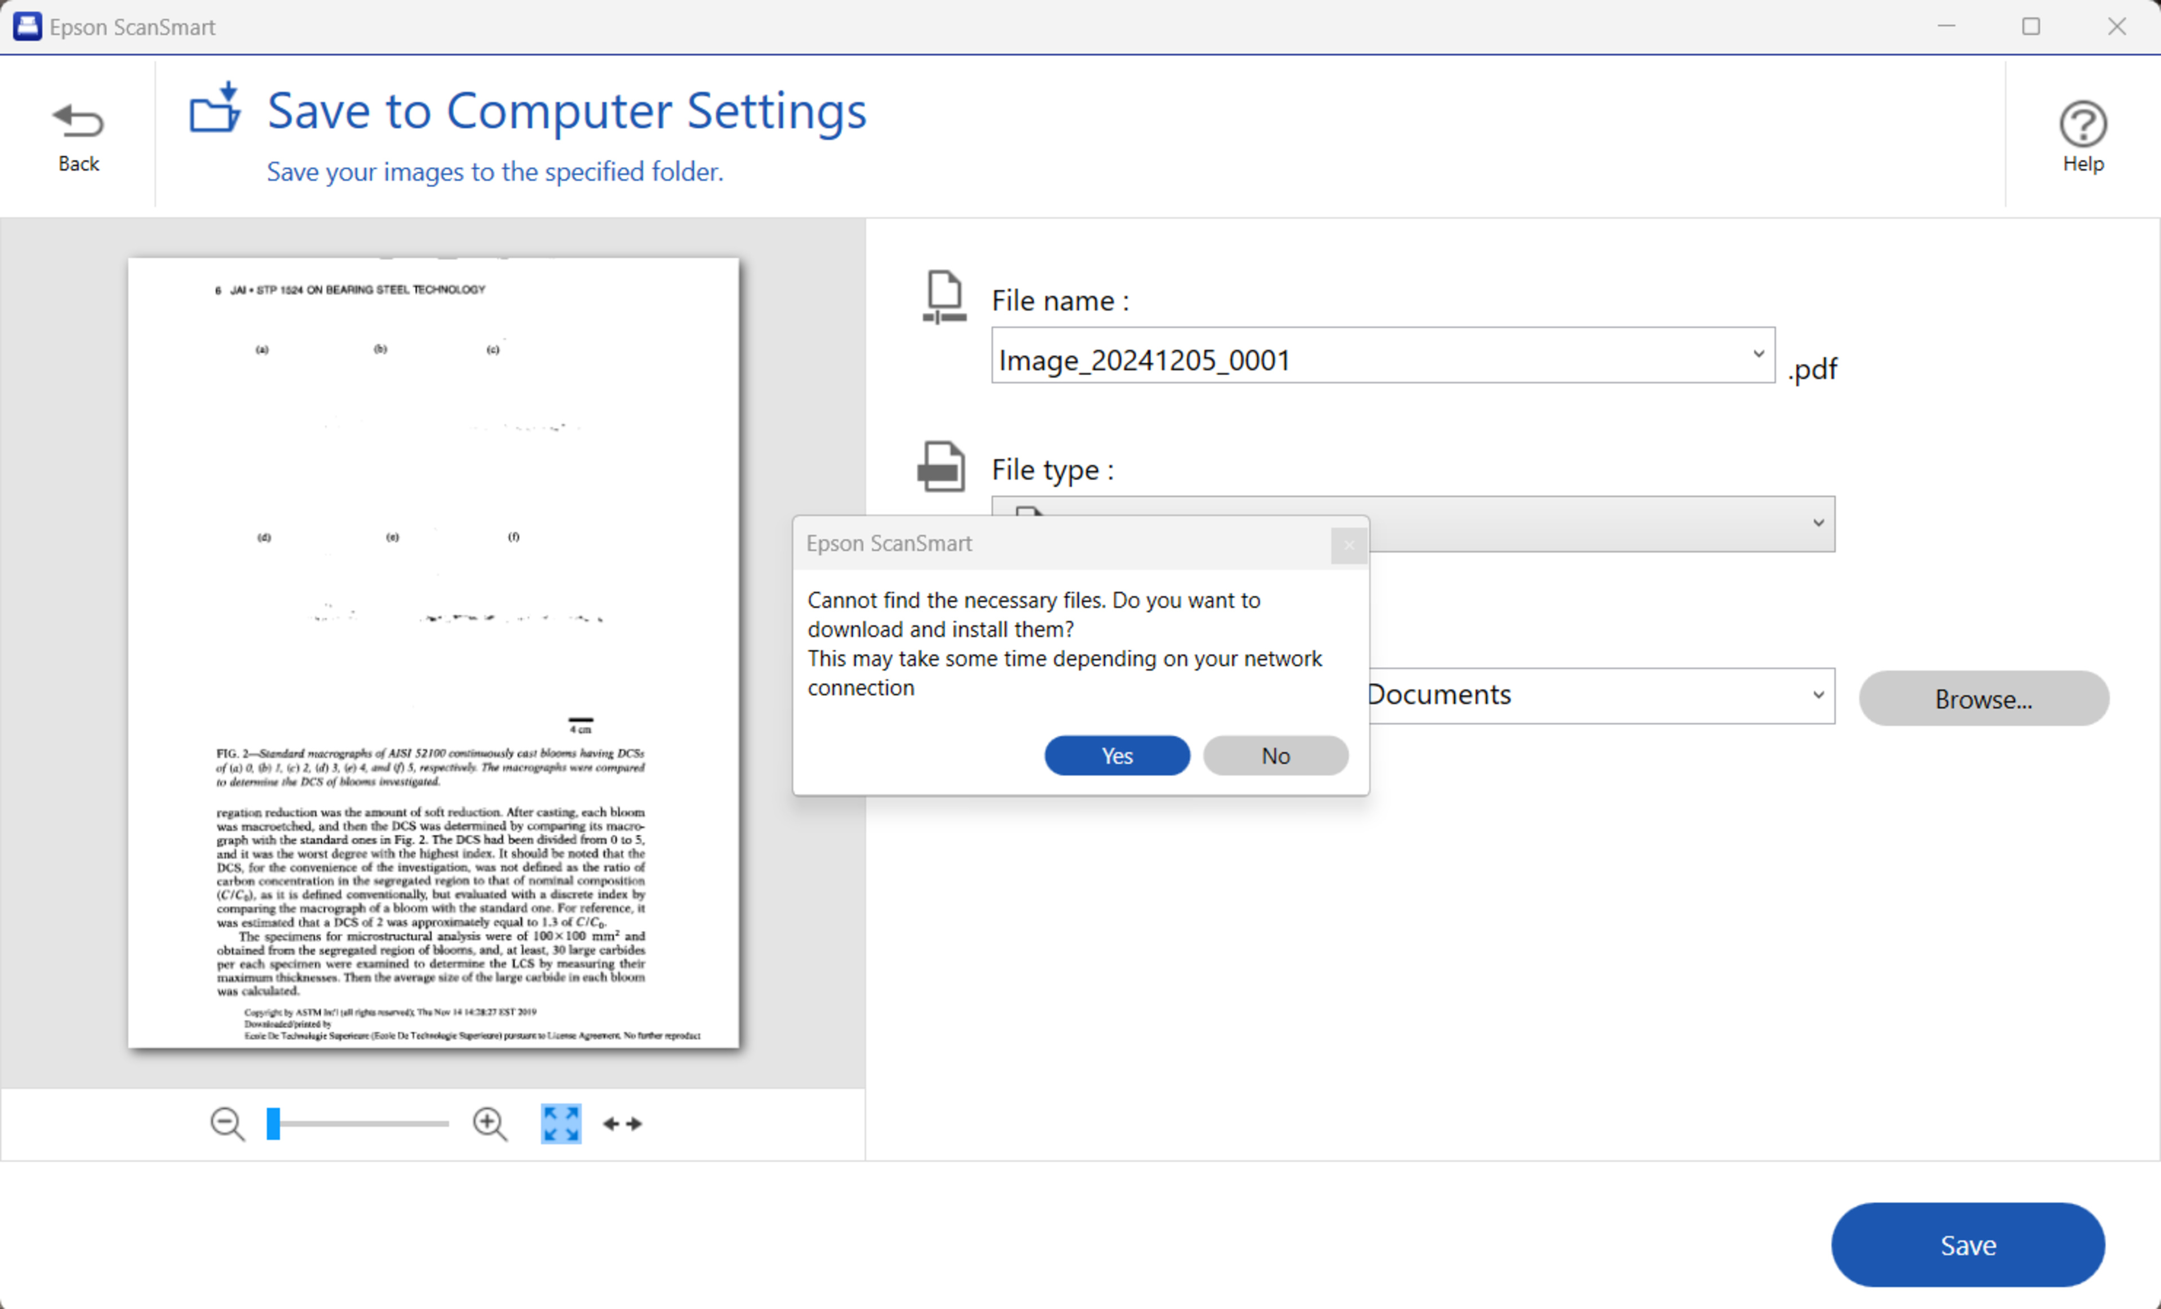The height and width of the screenshot is (1309, 2161).
Task: Click the zoom in magnifier icon
Action: [490, 1123]
